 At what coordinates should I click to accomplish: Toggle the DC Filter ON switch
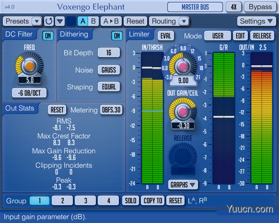(48, 36)
